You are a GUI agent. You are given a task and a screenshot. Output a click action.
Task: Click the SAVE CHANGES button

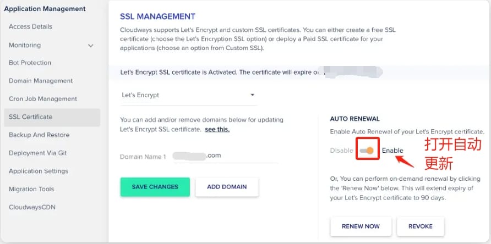(155, 187)
